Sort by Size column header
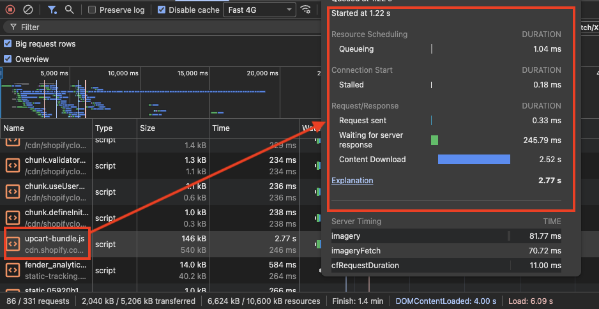Screen dimensions: 599x309 (173, 128)
